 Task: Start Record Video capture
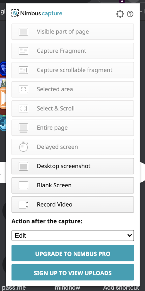point(73,205)
